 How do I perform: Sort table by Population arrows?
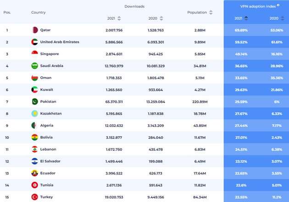211,12
